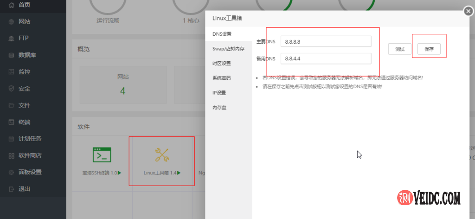The height and width of the screenshot is (219, 475).
Task: Open the Linux工具箱 wrench icon
Action: 162,155
